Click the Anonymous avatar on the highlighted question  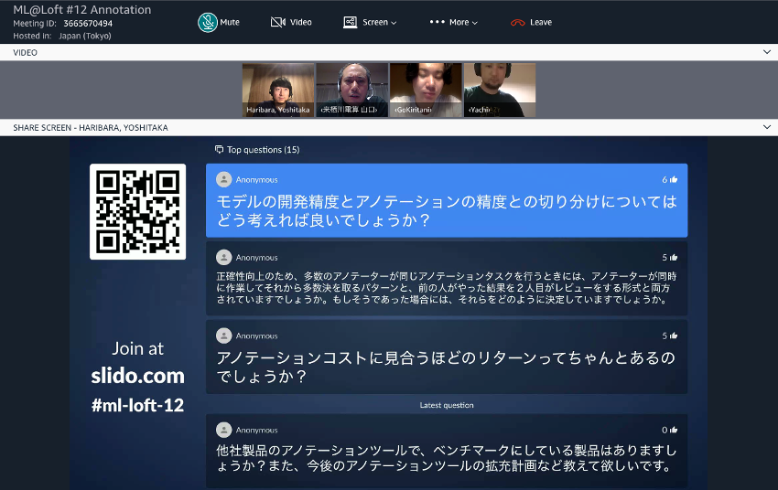click(223, 179)
